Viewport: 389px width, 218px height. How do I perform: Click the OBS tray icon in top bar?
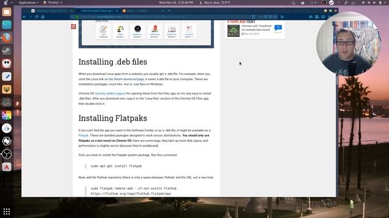pos(324,2)
